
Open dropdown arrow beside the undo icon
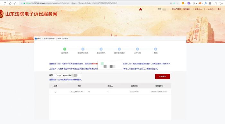[223, 4]
